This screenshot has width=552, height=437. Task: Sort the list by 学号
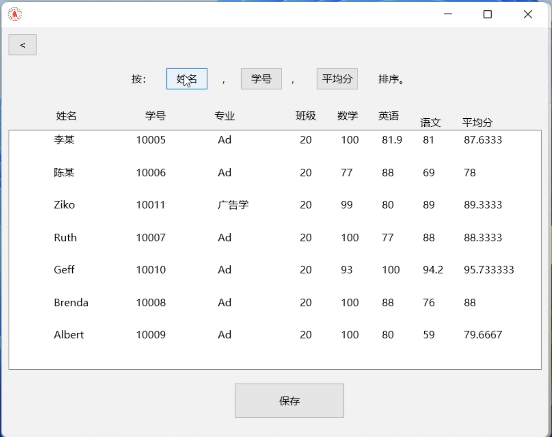261,79
